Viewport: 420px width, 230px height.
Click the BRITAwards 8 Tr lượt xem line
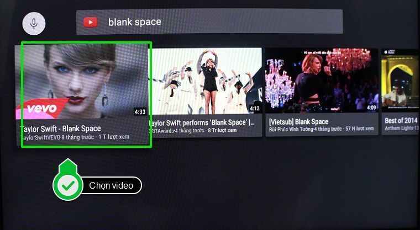pos(193,131)
